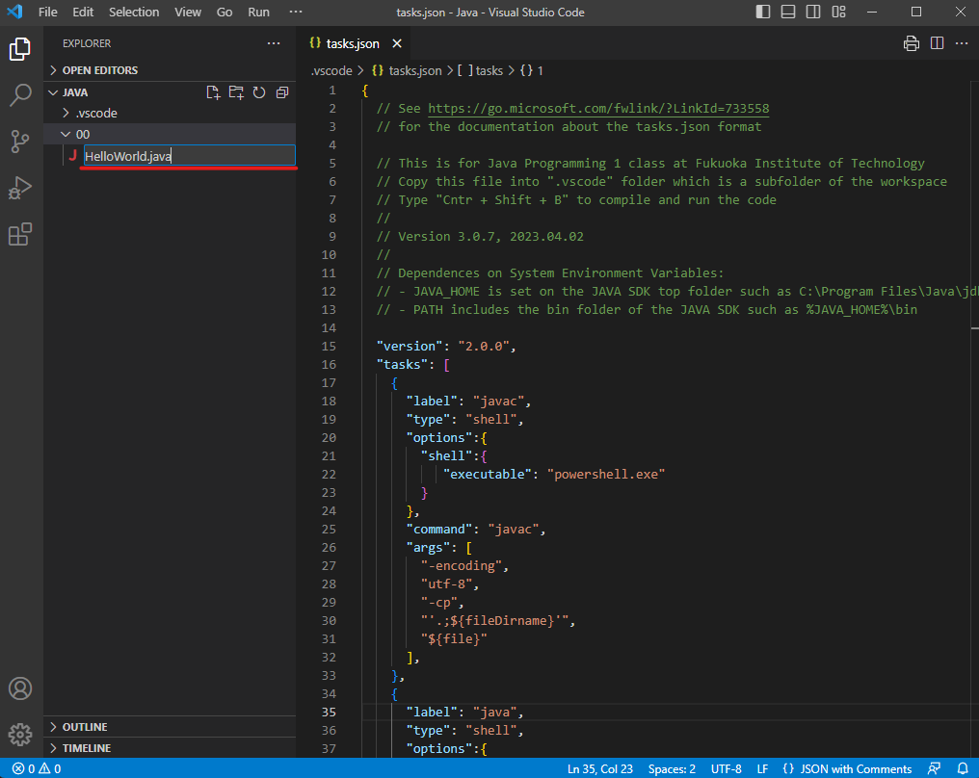Expand the .vscode folder

coord(96,114)
